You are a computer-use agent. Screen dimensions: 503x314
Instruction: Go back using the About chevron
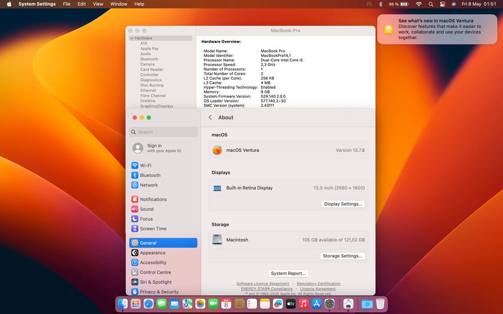point(210,118)
